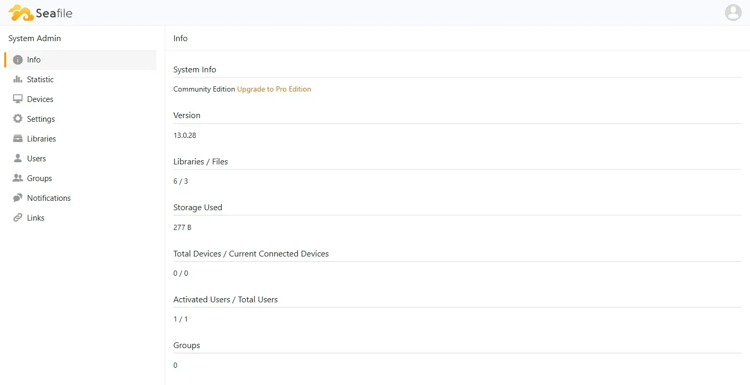Click the Groups people icon
Image resolution: width=750 pixels, height=385 pixels.
coord(18,178)
